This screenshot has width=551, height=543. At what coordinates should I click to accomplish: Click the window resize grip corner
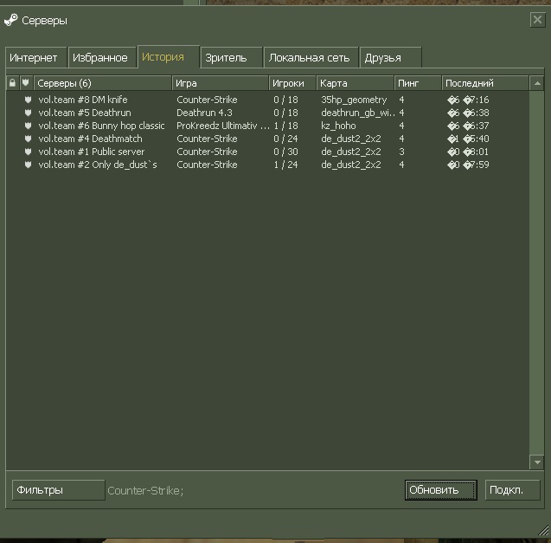[x=544, y=530]
